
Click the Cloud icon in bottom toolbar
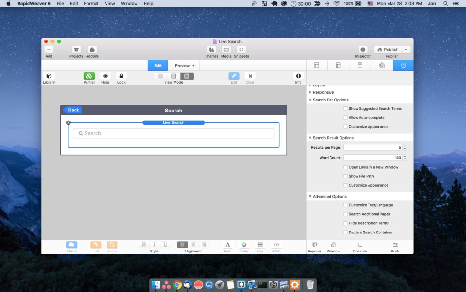coord(71,245)
